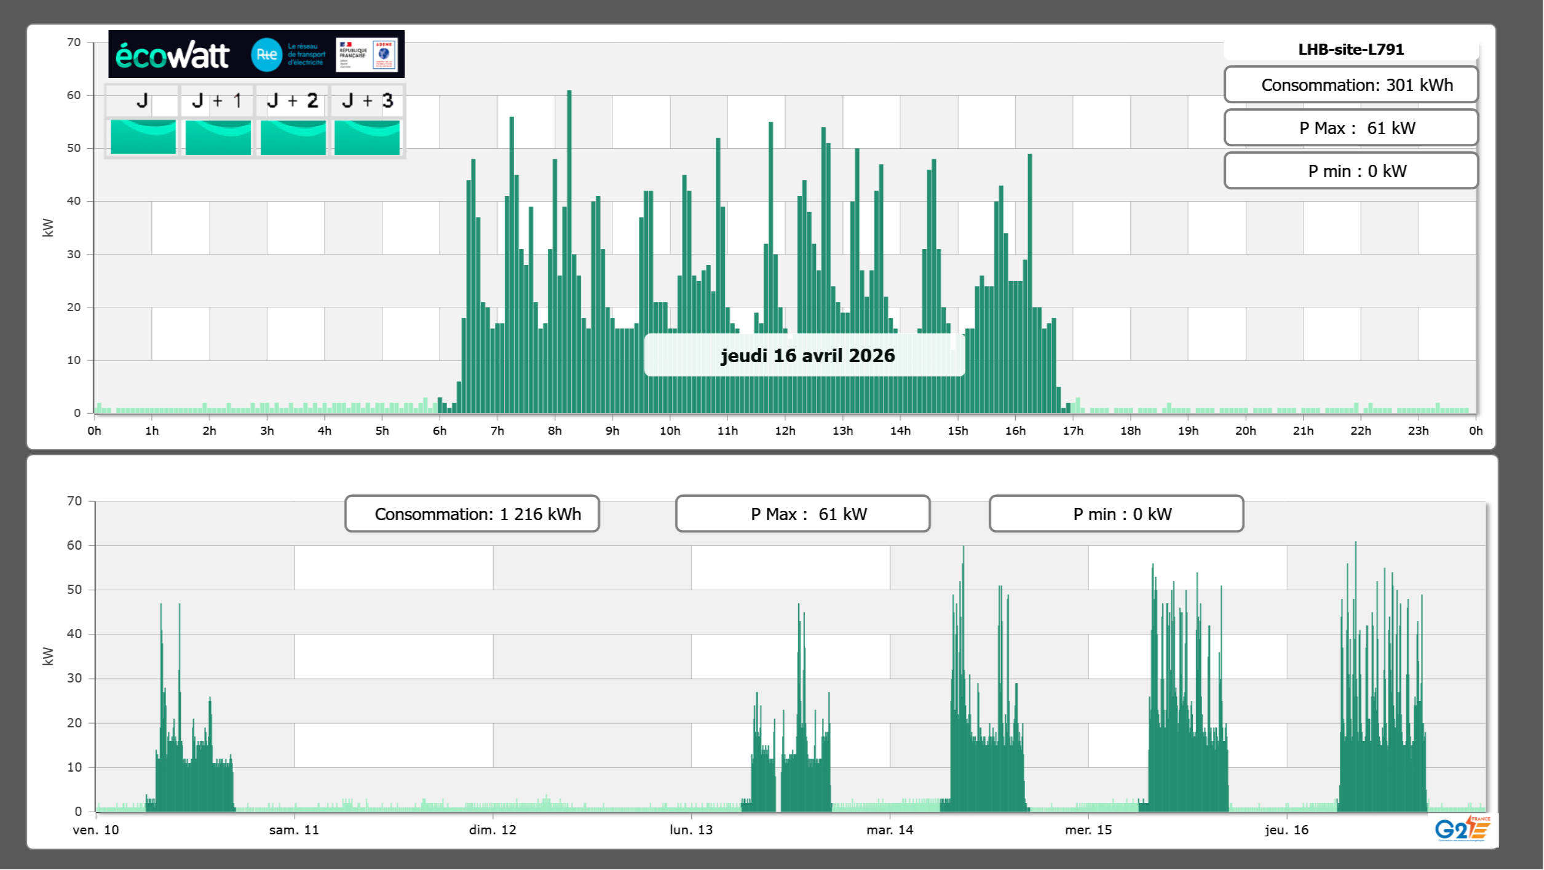Click the jeudi 16 avril 2026 date label
Screen dimensions: 1544x870
pos(807,355)
